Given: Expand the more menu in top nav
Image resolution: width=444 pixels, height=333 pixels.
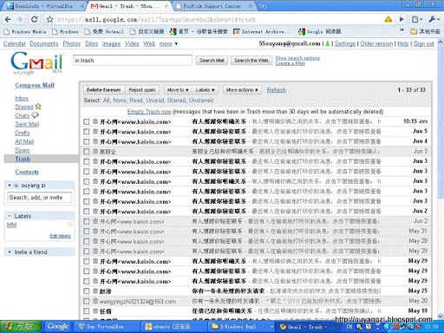Looking at the screenshot, I should [168, 43].
